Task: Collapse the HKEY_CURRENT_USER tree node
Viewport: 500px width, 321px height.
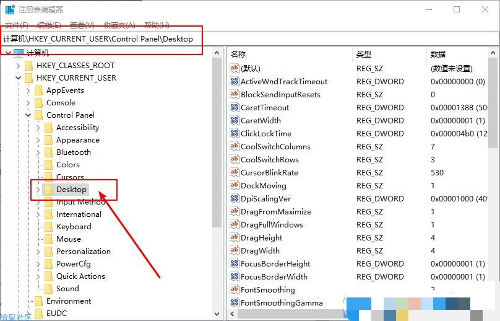Action: 19,78
